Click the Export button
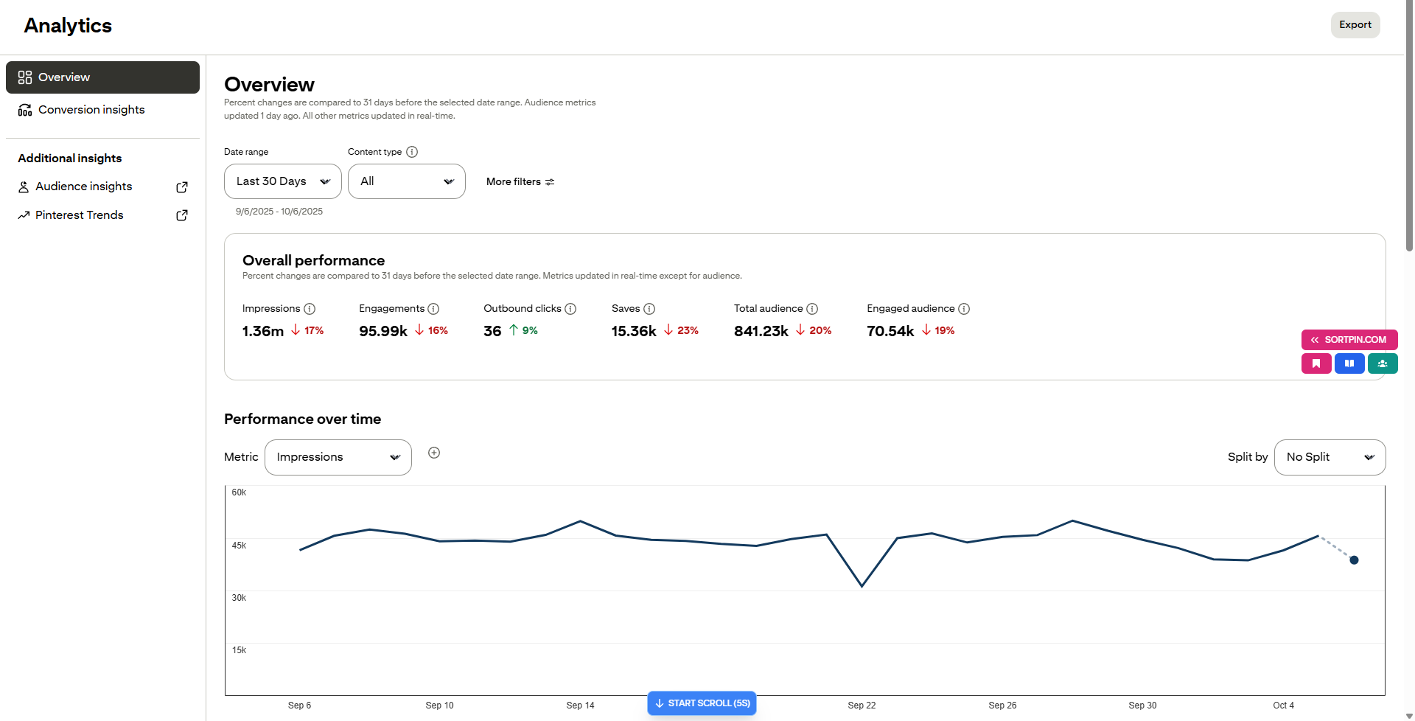 (1355, 25)
